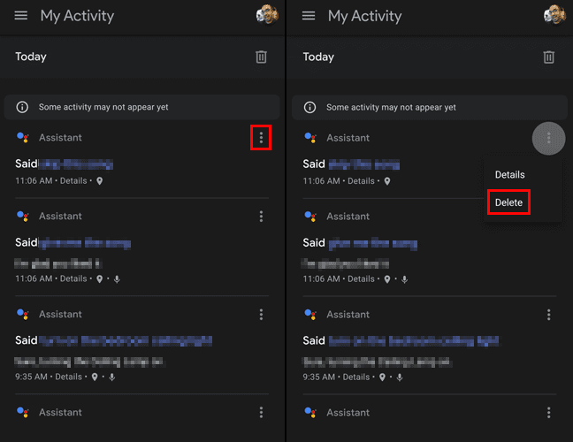This screenshot has height=442, width=573.
Task: Close highlighted three-dot menu in right screen
Action: 548,138
